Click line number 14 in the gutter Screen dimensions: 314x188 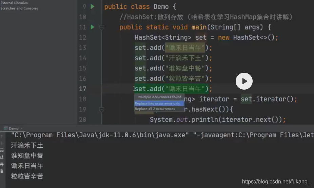82,58
